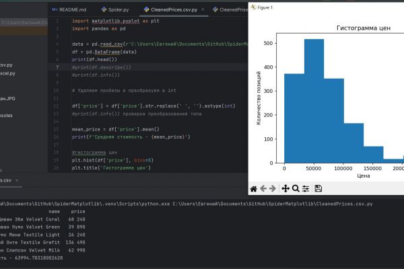Close the CleanedPrices.csv.py tab

203,9
